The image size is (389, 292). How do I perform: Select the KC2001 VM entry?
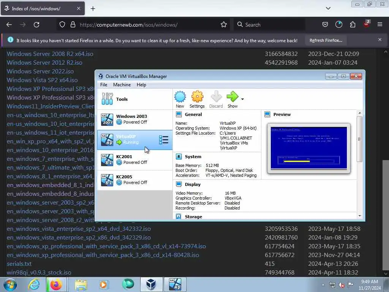135,160
